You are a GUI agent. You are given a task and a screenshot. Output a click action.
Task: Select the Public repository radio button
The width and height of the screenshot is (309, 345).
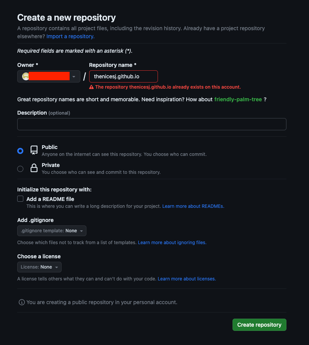coord(20,151)
